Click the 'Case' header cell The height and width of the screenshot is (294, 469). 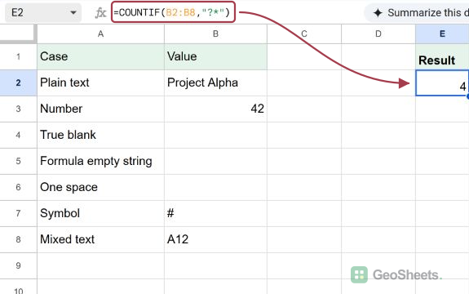click(x=101, y=56)
